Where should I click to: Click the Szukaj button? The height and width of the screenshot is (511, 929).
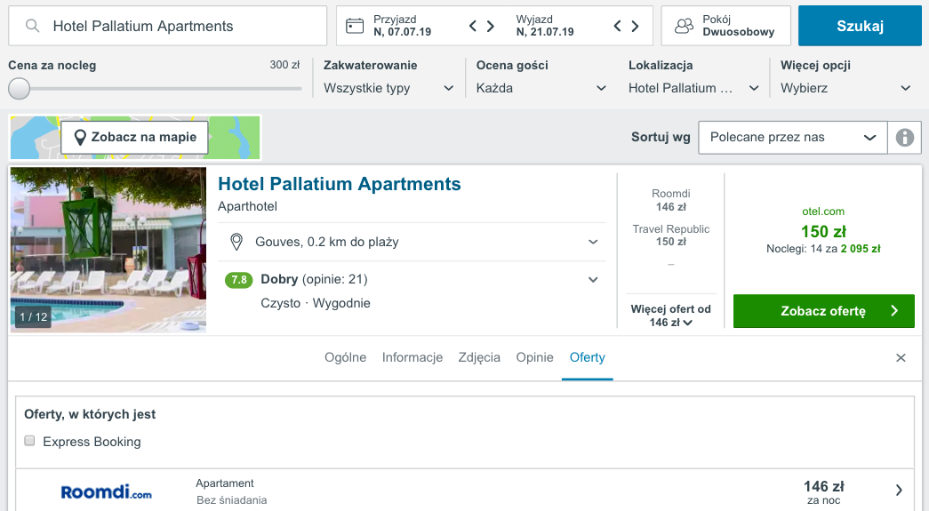tap(860, 26)
